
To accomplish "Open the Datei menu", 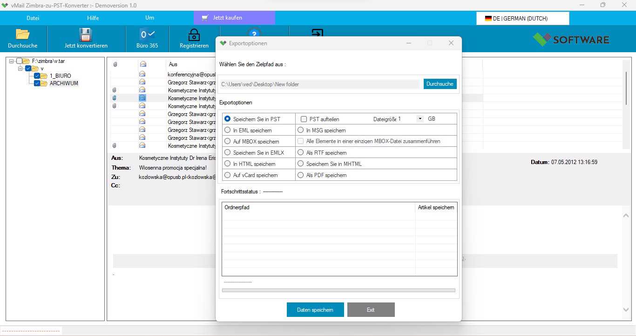I will [x=33, y=18].
